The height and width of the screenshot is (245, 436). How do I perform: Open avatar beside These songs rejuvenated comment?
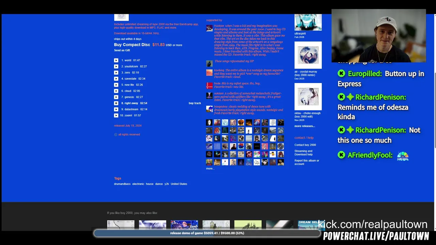(x=209, y=63)
